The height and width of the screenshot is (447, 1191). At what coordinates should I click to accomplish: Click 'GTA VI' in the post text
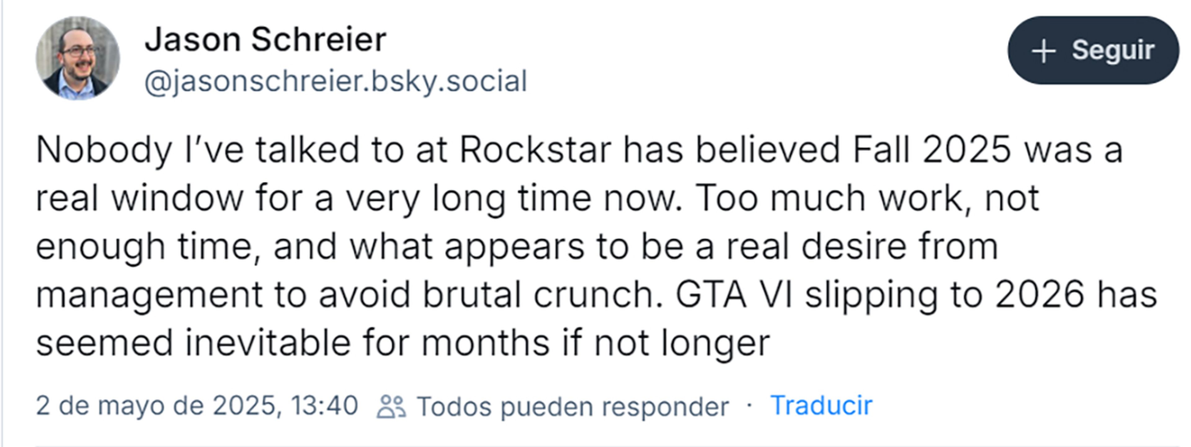pyautogui.click(x=734, y=295)
